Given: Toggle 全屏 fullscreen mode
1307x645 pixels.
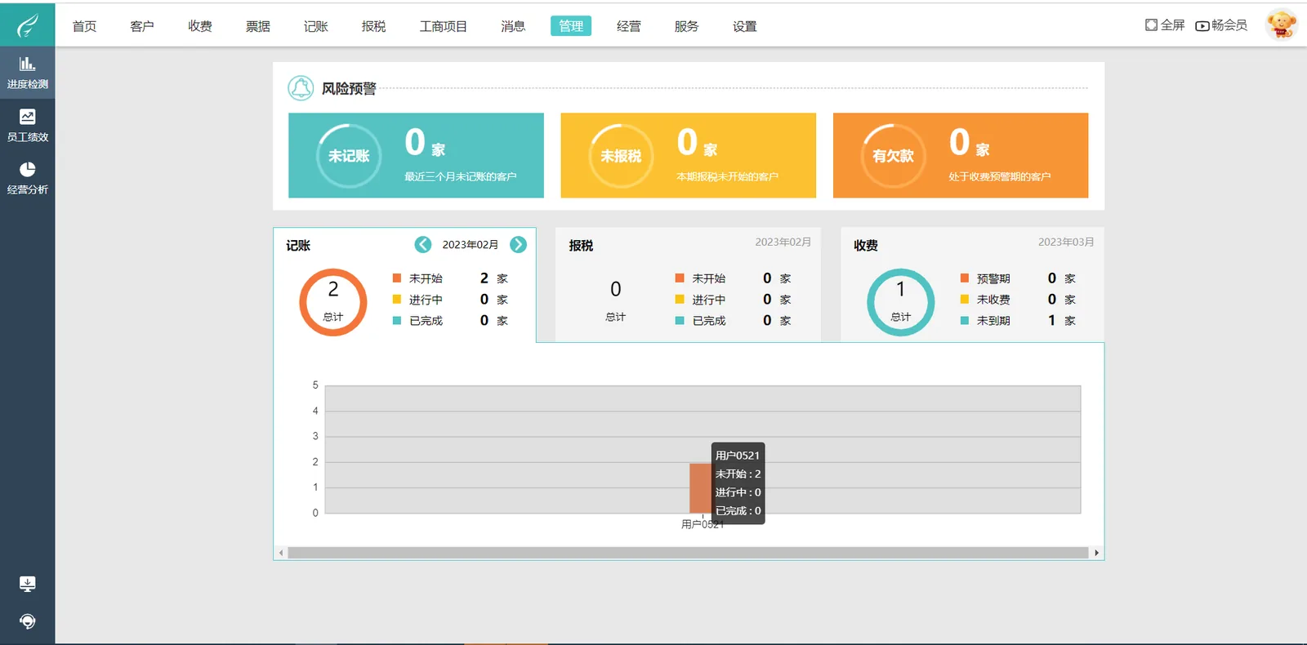Looking at the screenshot, I should [x=1165, y=25].
